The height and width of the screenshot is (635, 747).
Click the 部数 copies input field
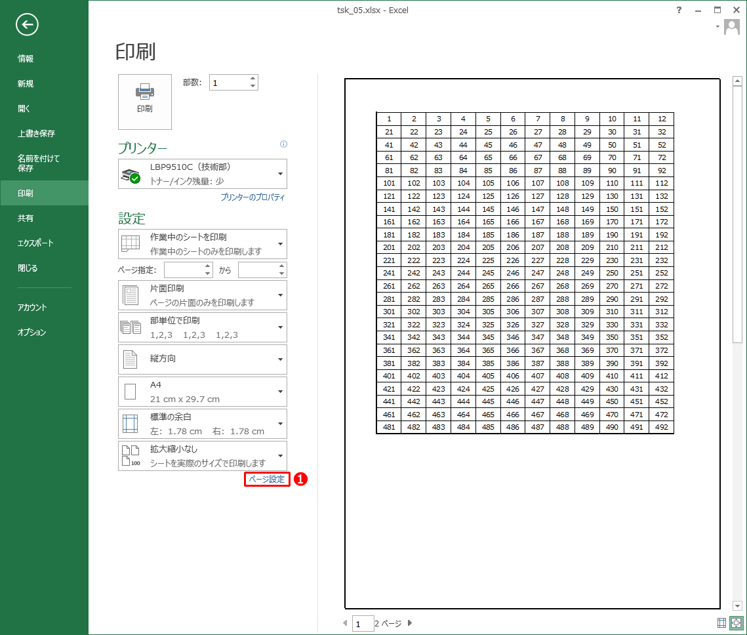coord(229,83)
